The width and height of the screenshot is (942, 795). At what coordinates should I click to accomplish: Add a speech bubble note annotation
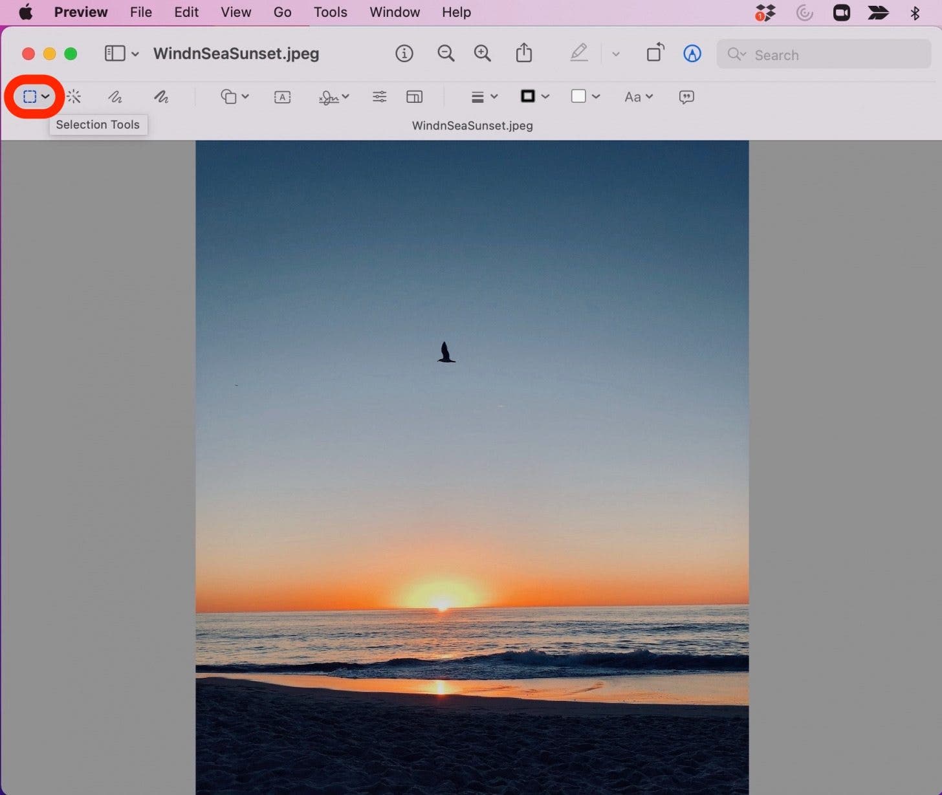click(x=686, y=97)
